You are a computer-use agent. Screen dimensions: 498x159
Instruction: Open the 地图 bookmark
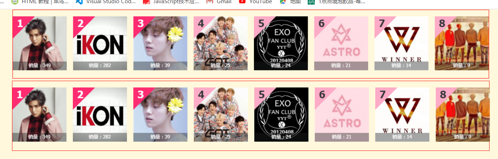(x=290, y=2)
